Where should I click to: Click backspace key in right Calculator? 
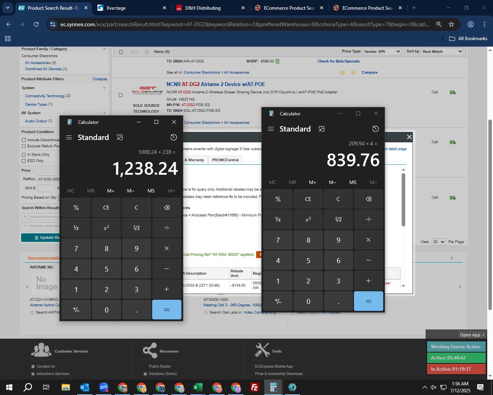[369, 199]
